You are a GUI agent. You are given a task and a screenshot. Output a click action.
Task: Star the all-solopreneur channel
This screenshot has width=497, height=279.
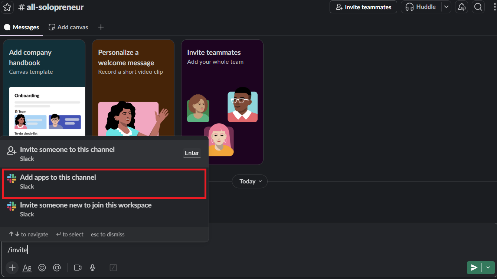coord(7,7)
